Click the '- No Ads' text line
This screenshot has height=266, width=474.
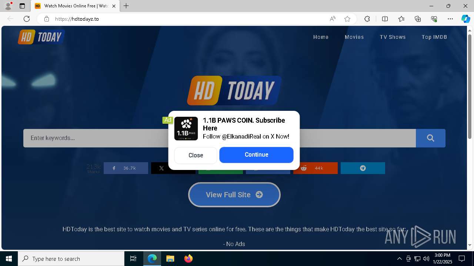(234, 244)
